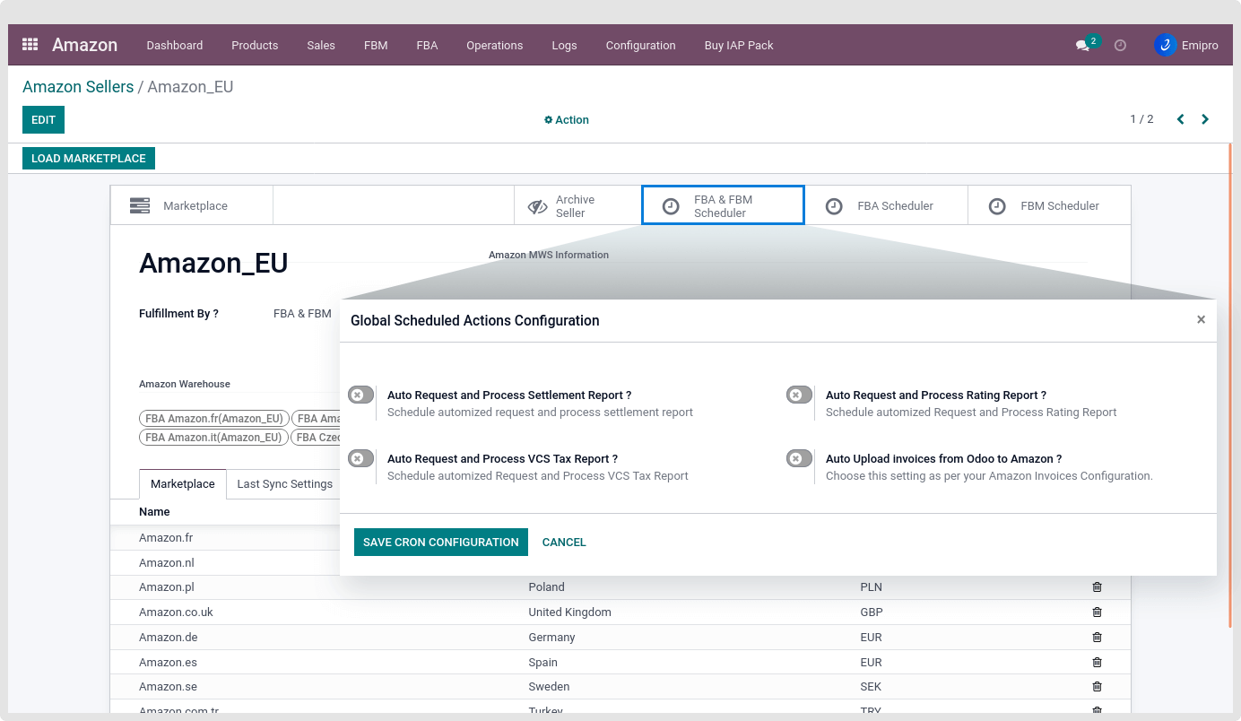Open the Operations menu
Viewport: 1241px width, 721px height.
click(494, 46)
